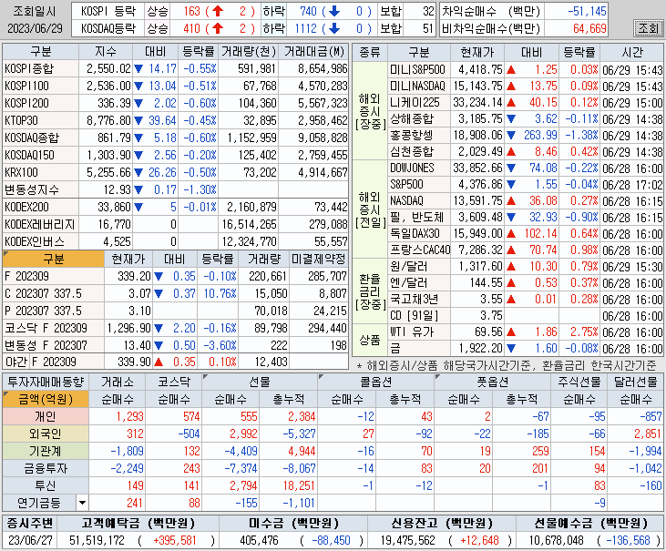The height and width of the screenshot is (551, 666).
Task: Select the 코스닥 F 202309 row
Action: 176,328
